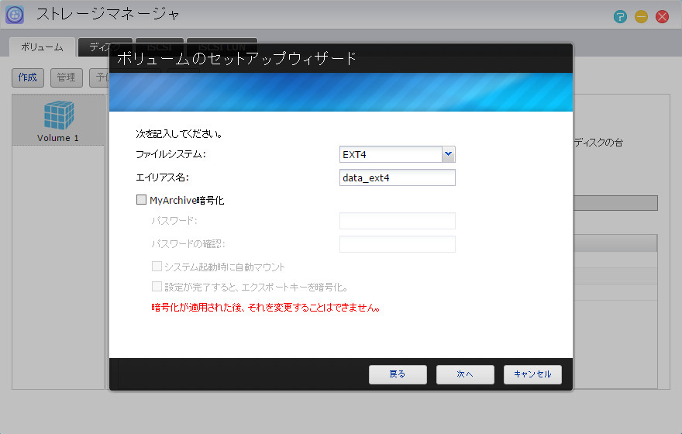Switch to the iSCSI tab
The height and width of the screenshot is (434, 682).
pos(159,47)
